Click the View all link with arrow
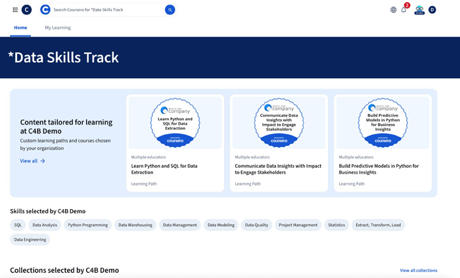Viewport: 460px width, 278px height. coord(32,161)
